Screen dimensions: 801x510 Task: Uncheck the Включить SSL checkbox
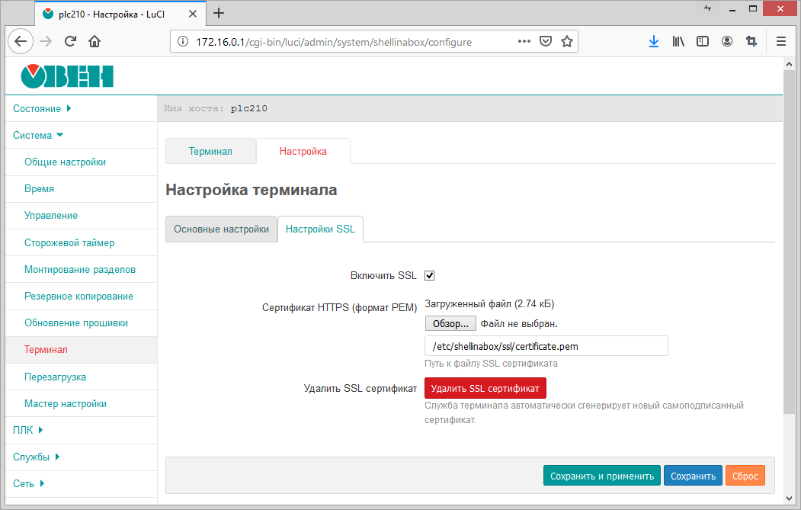click(429, 276)
